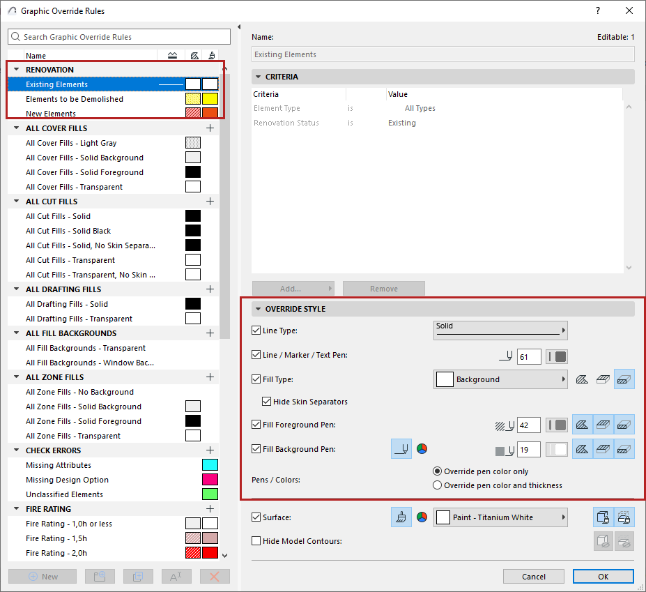Click the New rule button
This screenshot has height=592, width=646.
(x=43, y=577)
